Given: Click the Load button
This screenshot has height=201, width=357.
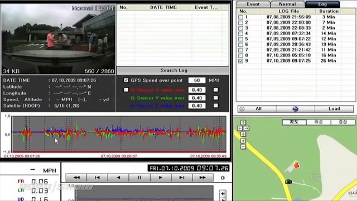Looking at the screenshot, I should (x=334, y=109).
